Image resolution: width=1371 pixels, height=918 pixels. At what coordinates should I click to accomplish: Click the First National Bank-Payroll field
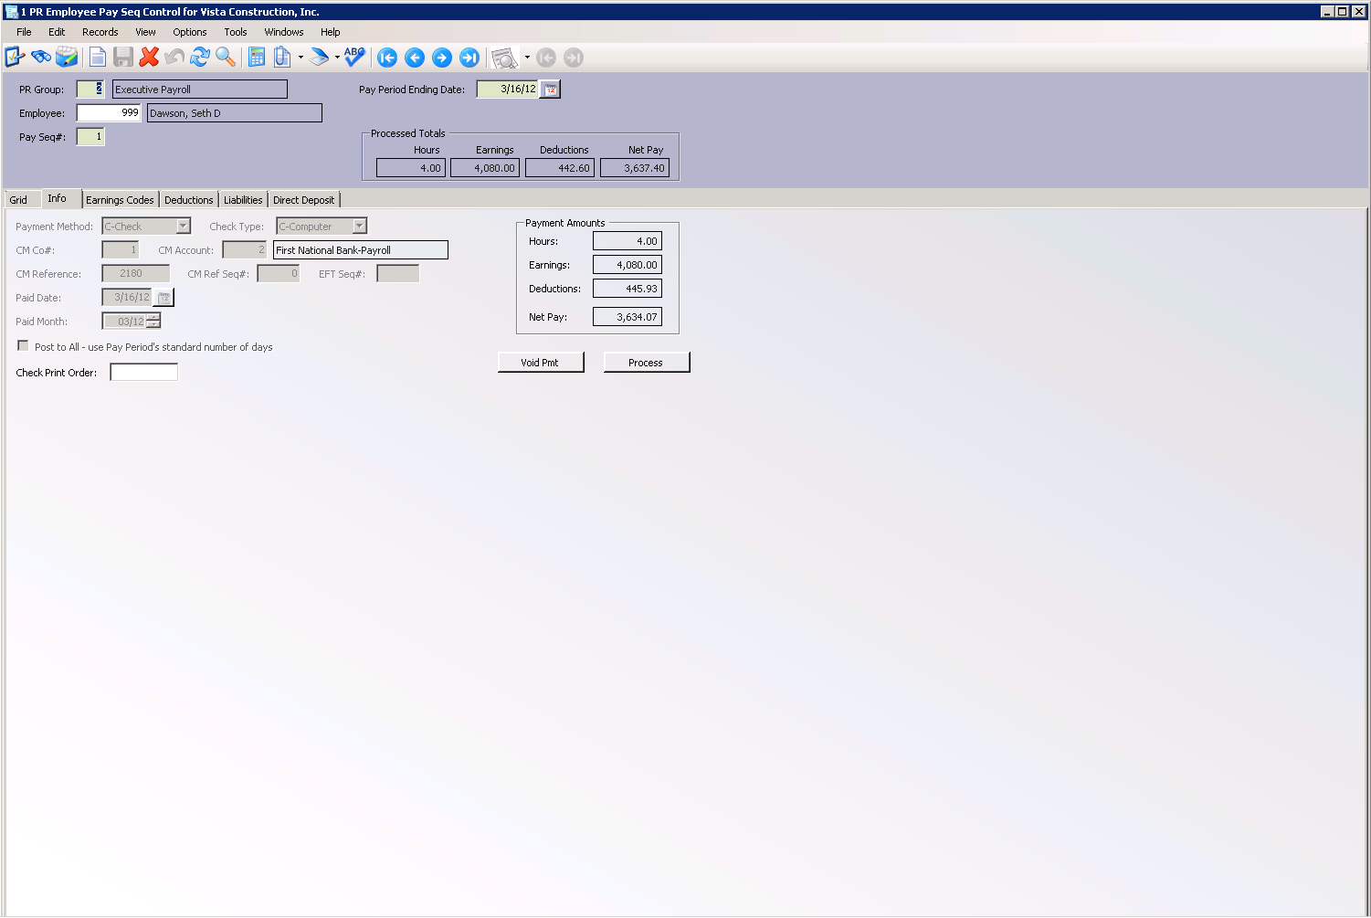click(x=361, y=250)
